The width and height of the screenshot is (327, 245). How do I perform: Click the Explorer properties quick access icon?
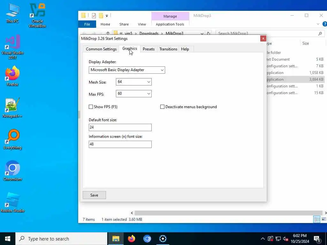click(94, 16)
